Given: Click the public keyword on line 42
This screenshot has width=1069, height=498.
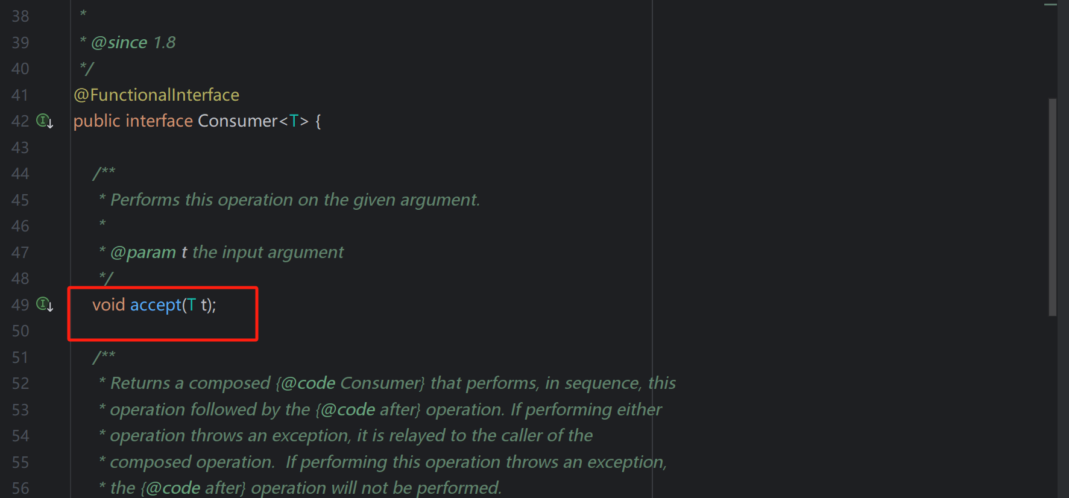Looking at the screenshot, I should pyautogui.click(x=96, y=121).
